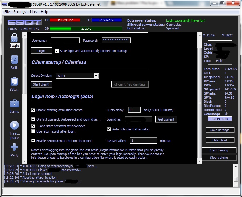
Task: Click the Start training button
Action: (x=219, y=150)
